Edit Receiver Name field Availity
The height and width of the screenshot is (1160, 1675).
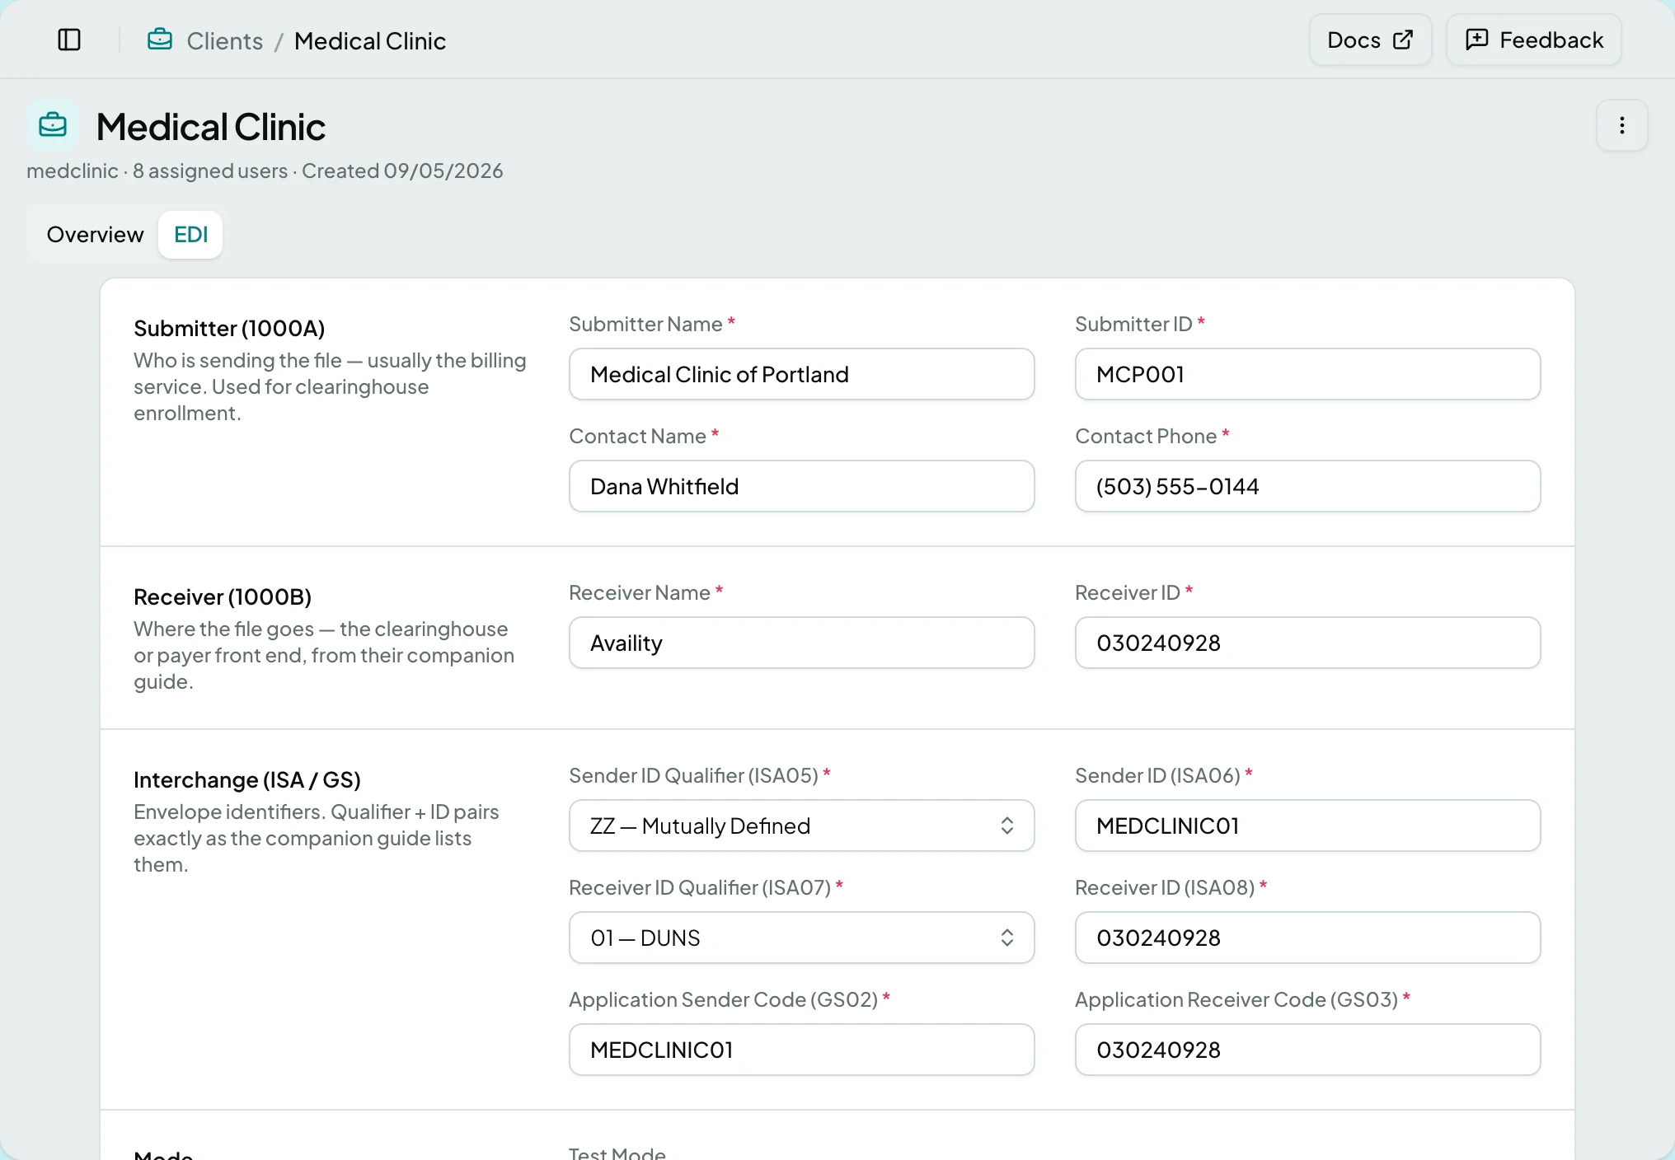[801, 643]
